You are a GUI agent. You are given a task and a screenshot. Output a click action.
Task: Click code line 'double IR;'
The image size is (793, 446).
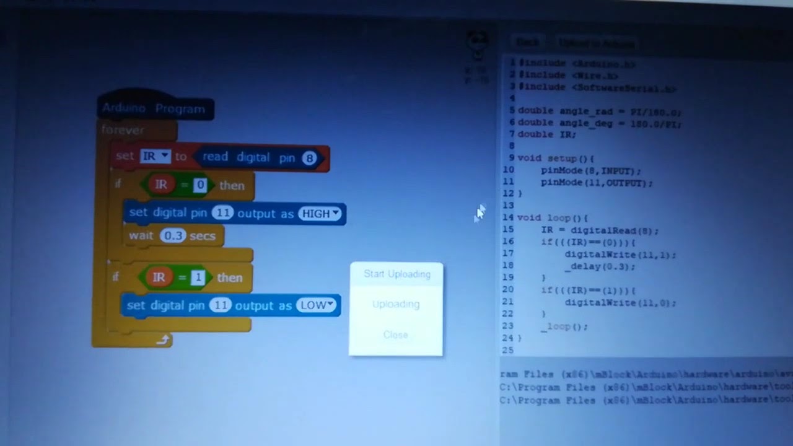pyautogui.click(x=547, y=134)
